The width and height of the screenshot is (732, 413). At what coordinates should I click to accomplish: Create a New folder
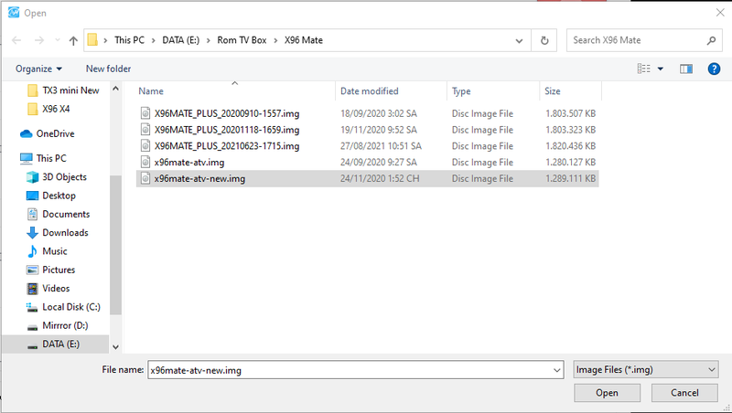point(108,69)
